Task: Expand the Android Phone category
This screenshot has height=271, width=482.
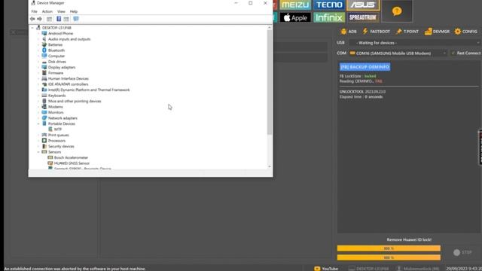Action: pos(38,33)
